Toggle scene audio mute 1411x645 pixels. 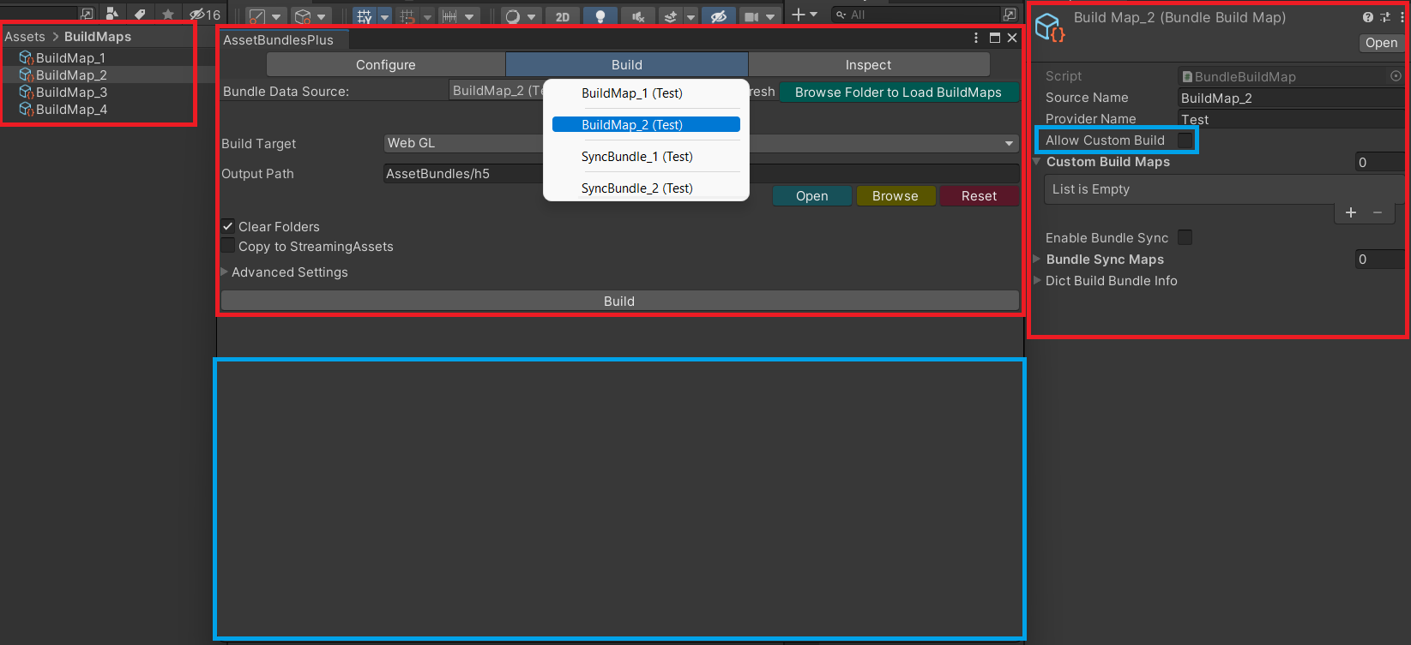tap(638, 16)
